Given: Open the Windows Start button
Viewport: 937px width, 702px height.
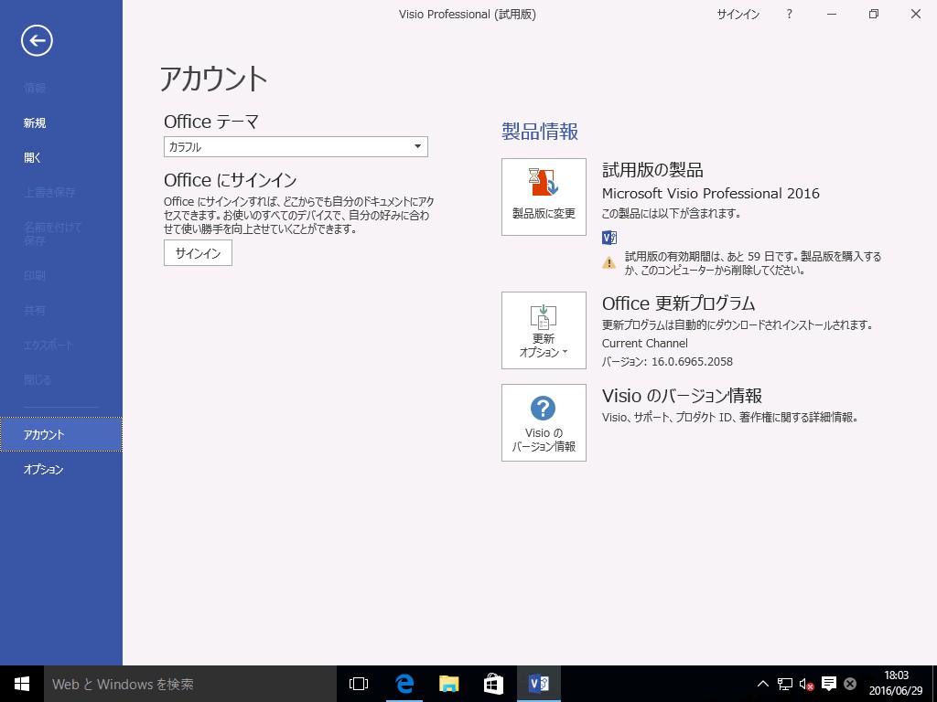Looking at the screenshot, I should (x=22, y=684).
